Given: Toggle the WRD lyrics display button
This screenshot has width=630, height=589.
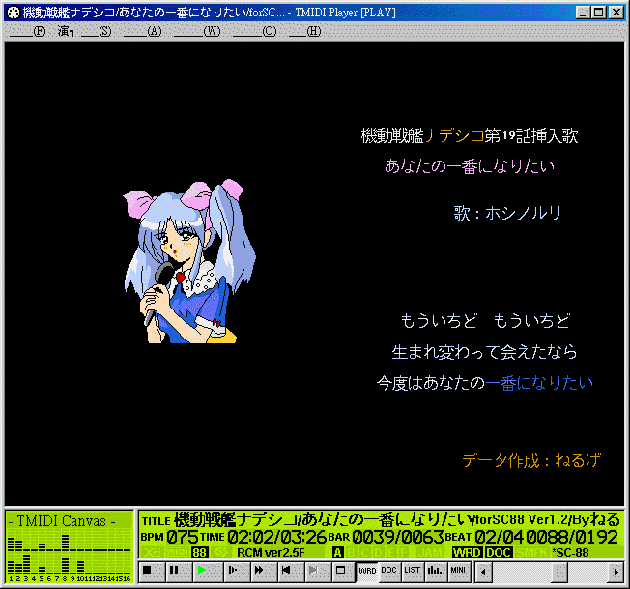Looking at the screenshot, I should (367, 572).
